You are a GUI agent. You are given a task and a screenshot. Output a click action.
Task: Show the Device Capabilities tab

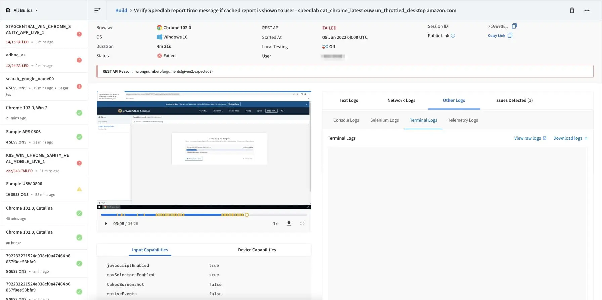point(257,250)
